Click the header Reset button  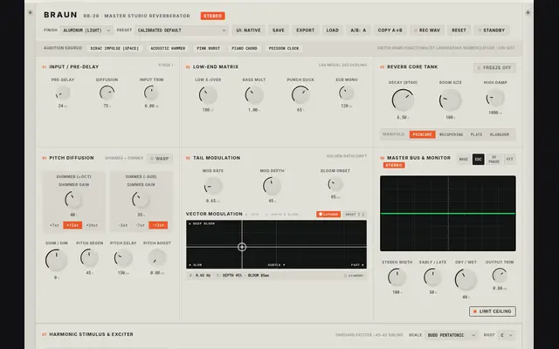[459, 31]
